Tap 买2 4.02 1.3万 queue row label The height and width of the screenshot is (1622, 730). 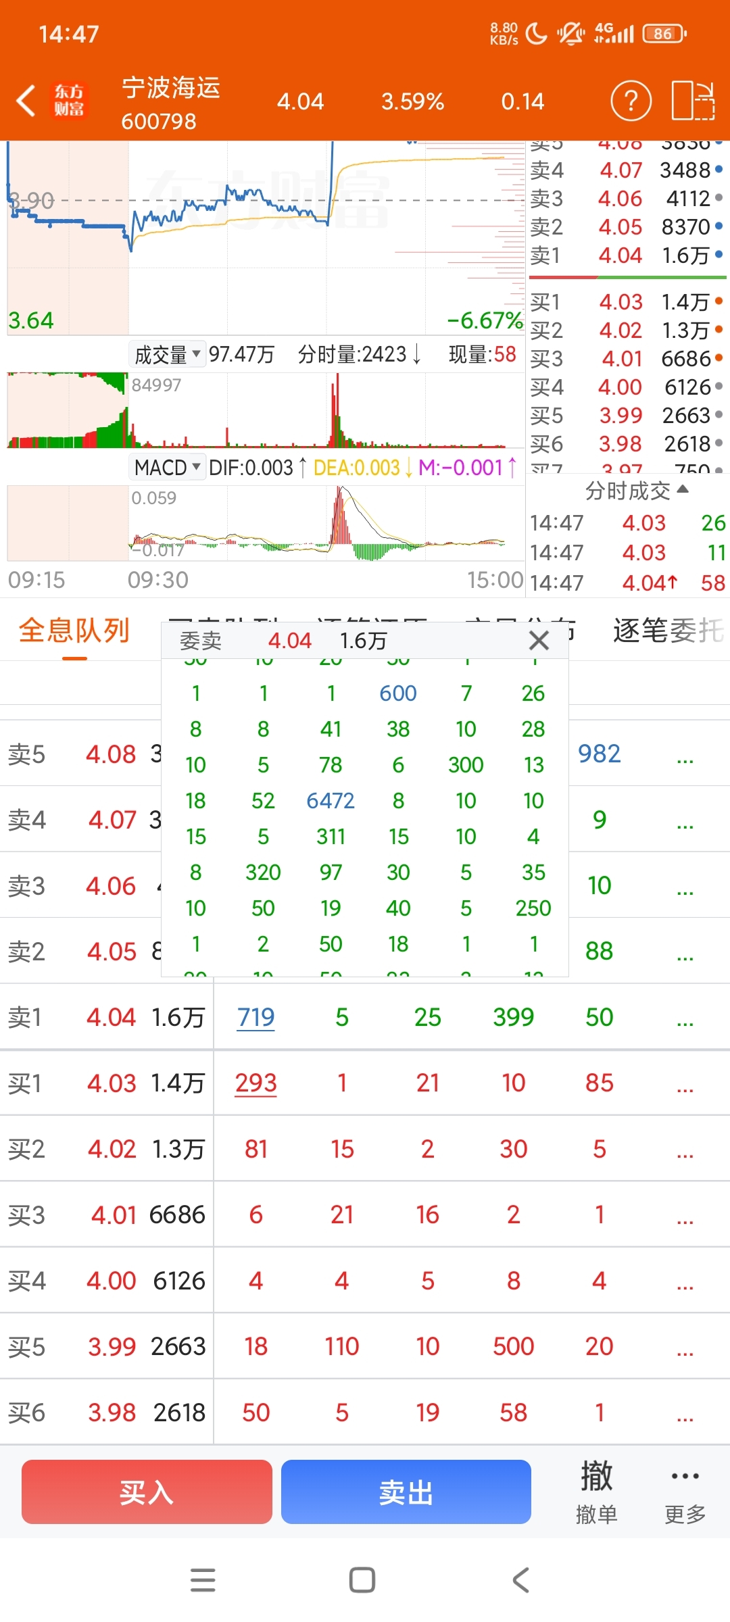coord(106,1149)
